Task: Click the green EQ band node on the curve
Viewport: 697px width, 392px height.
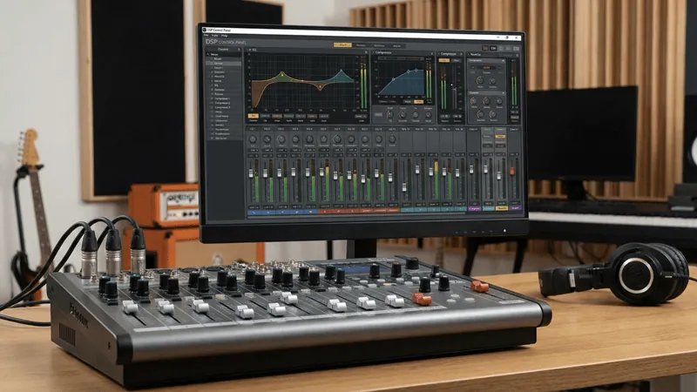Action: [282, 75]
